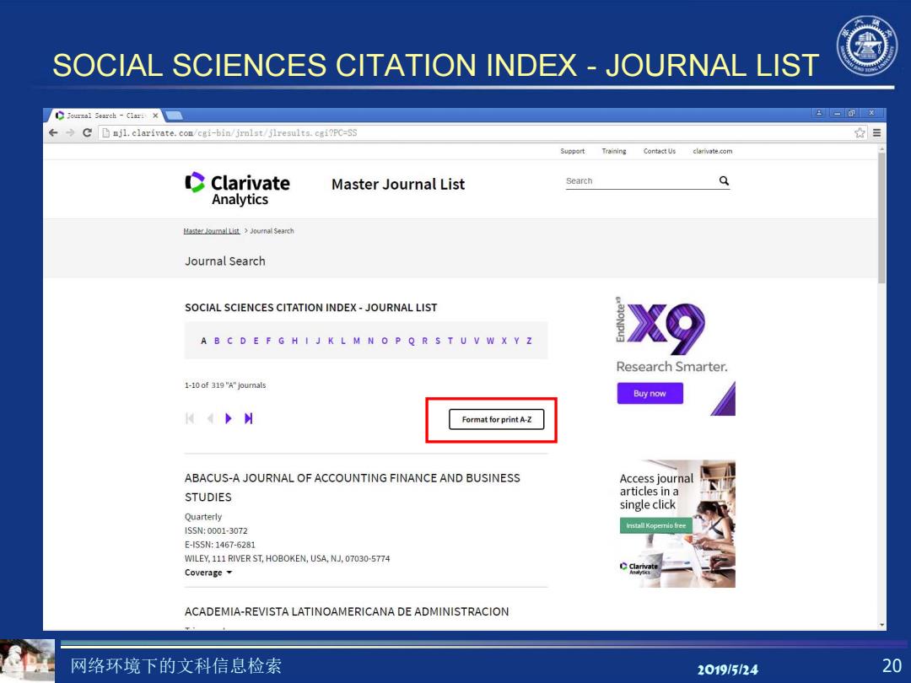Click the scrollbar down arrow
Viewport: 911px width, 683px height.
882,626
